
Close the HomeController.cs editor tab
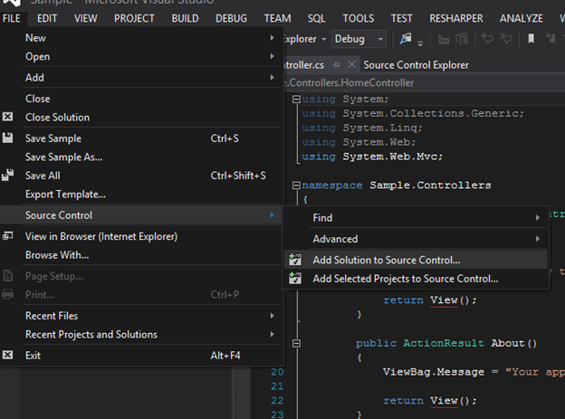point(351,64)
